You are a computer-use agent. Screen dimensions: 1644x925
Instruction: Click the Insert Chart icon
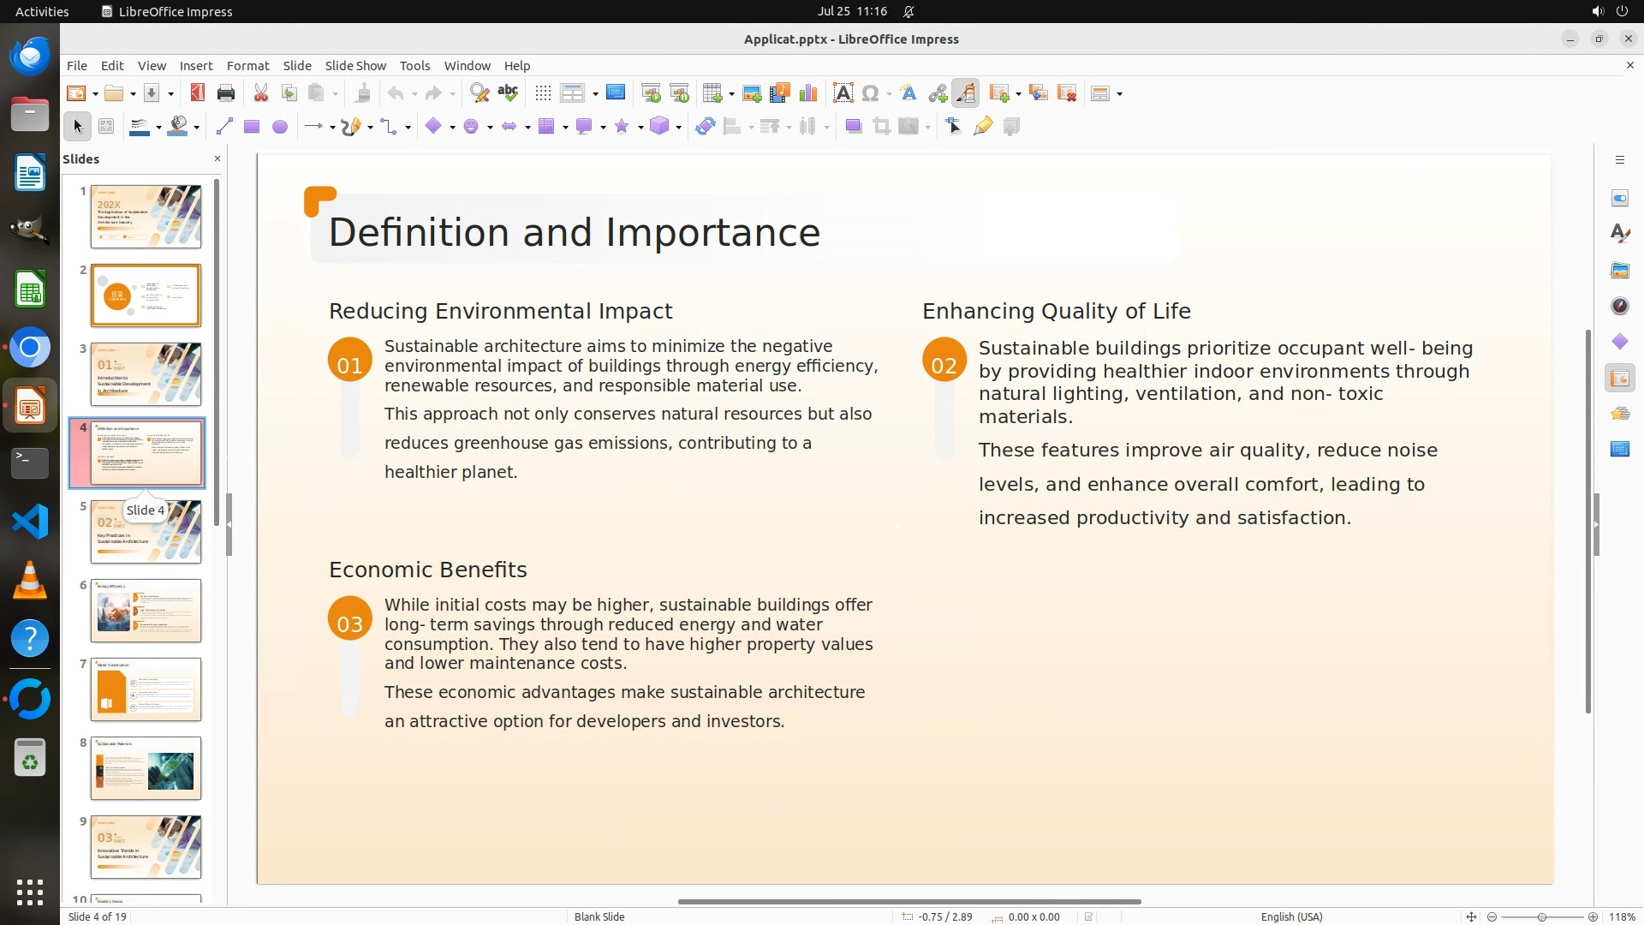click(x=807, y=93)
